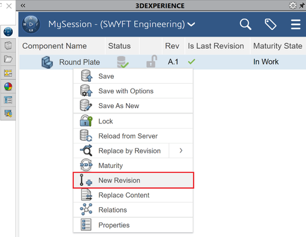Screen dimensions: 306x237
Task: Choose Replace by Revision menu entry
Action: (x=121, y=151)
